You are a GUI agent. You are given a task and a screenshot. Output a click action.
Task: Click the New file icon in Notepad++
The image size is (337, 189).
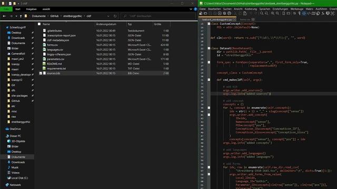pyautogui.click(x=200, y=14)
